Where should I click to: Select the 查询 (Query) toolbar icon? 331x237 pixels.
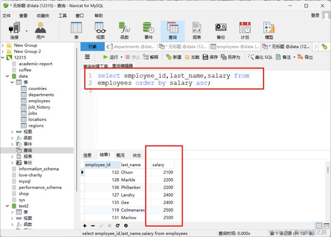coord(173,30)
